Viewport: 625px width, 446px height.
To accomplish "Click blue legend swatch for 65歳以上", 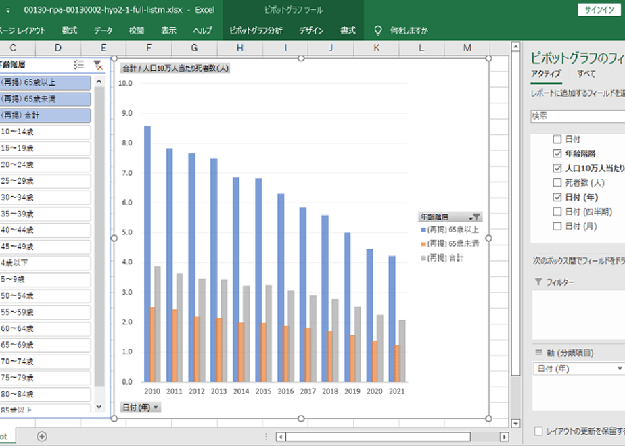I will tap(423, 230).
